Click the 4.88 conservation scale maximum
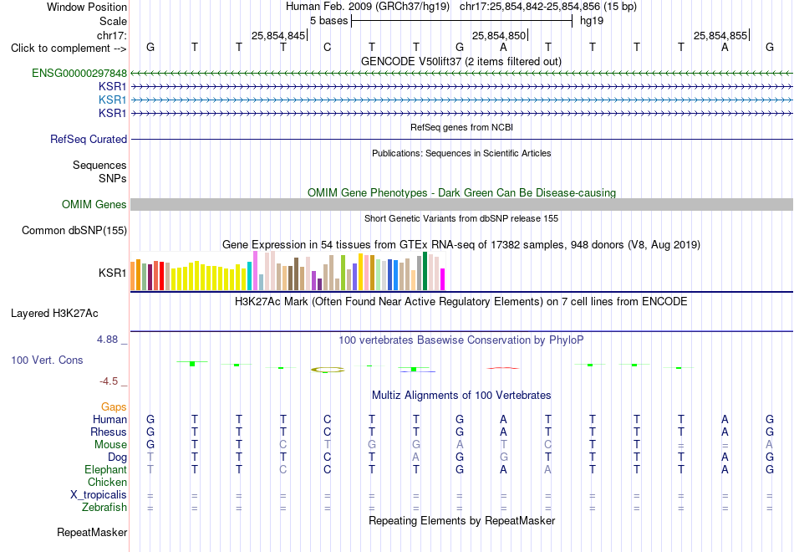The width and height of the screenshot is (794, 552). pos(108,340)
